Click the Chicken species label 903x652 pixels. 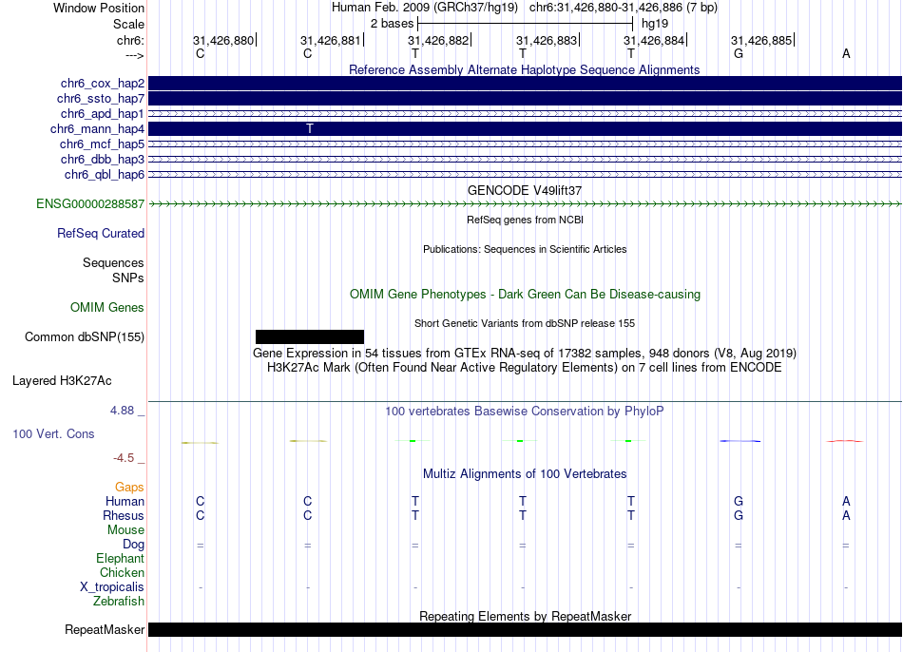[x=122, y=572]
